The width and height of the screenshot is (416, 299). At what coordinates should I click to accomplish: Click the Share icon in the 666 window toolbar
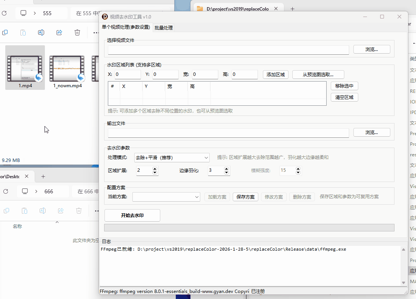(61, 211)
